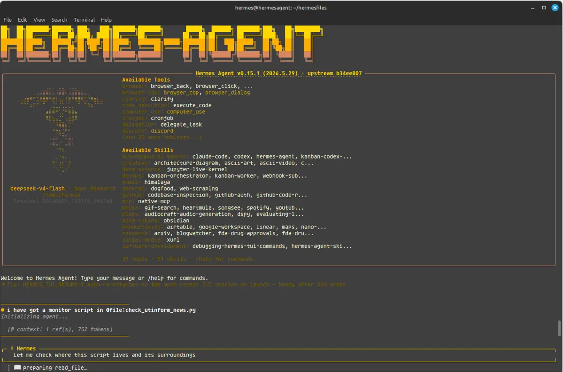Click 'architecture-diagram, ascii-art' creative line
Screen dimensions: 563x372
(x=234, y=163)
